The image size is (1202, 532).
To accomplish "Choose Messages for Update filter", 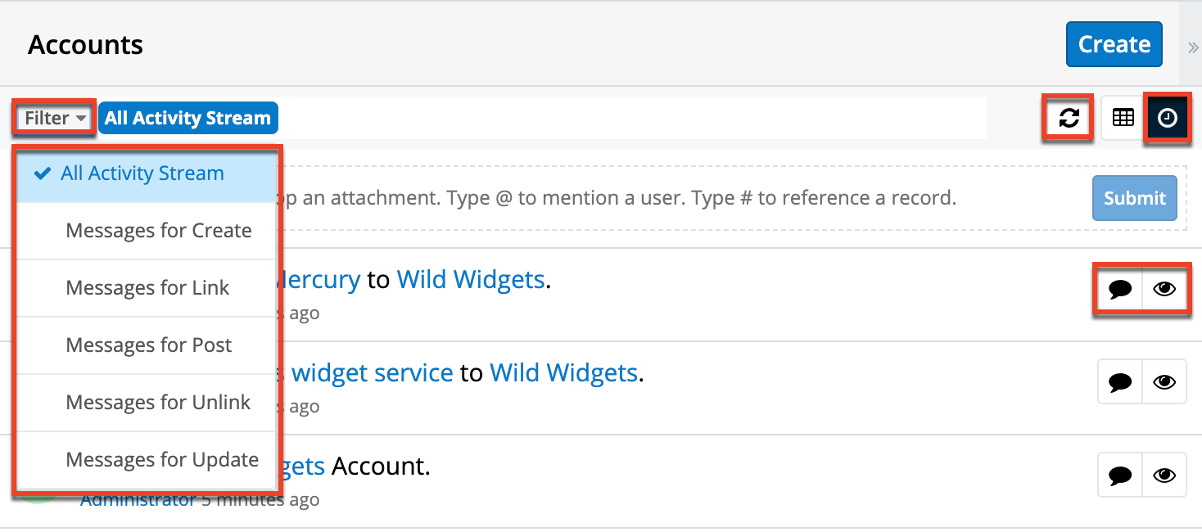I will point(162,460).
